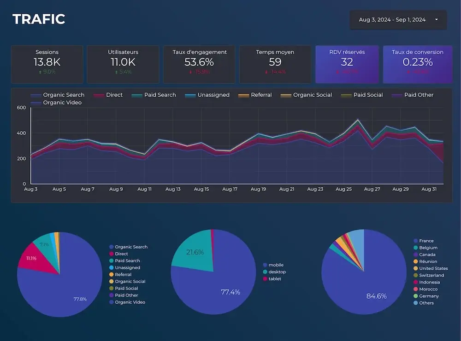Select the Utilisateurs scorecard
Viewport: 461px width, 341px height.
pyautogui.click(x=123, y=64)
